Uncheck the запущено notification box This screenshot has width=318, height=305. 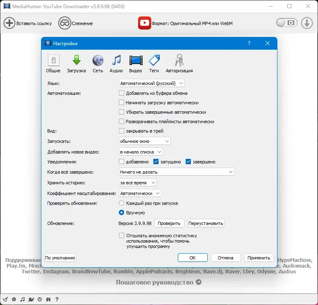156,162
